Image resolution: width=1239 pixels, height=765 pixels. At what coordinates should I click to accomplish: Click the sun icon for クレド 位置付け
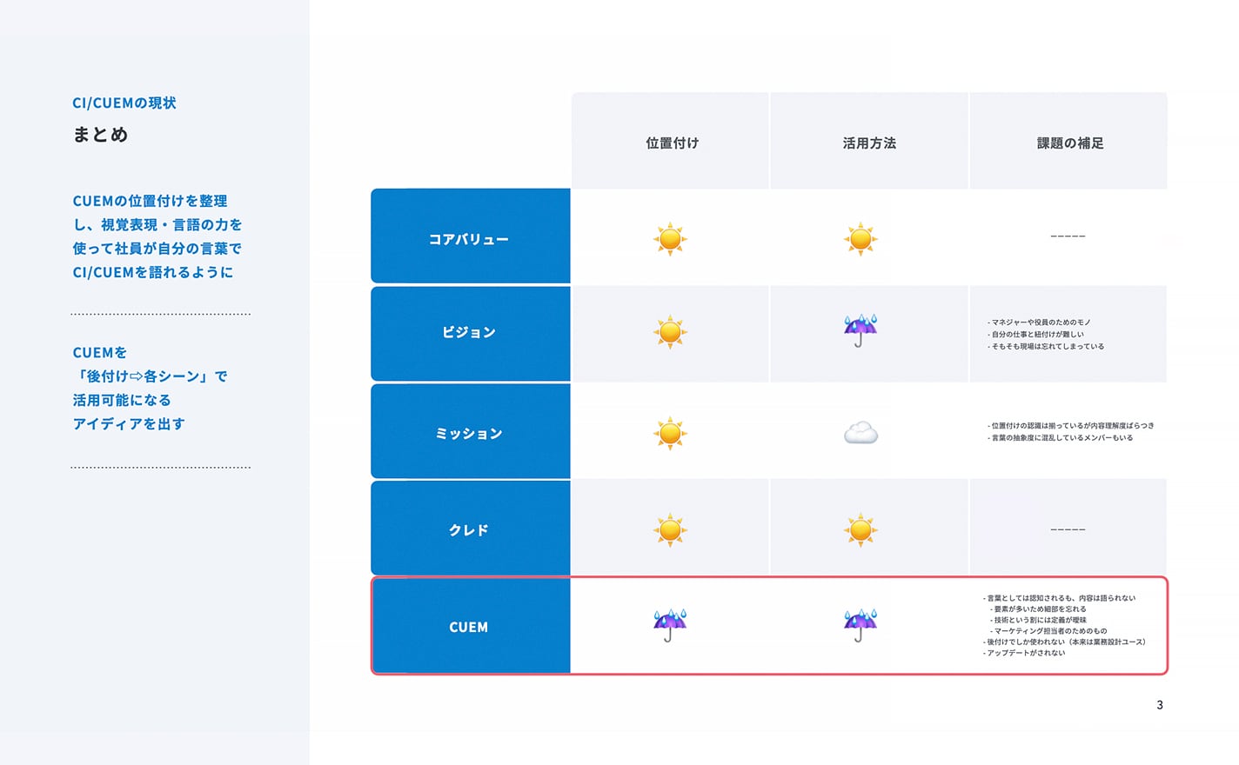coord(670,529)
